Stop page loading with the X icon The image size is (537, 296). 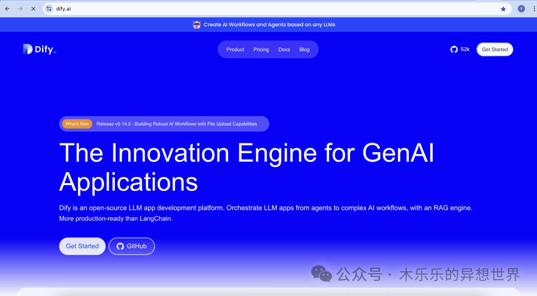pyautogui.click(x=33, y=9)
